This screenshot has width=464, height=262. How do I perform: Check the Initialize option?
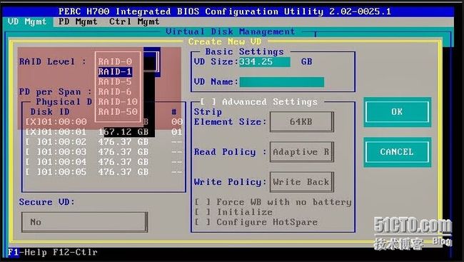(x=203, y=212)
